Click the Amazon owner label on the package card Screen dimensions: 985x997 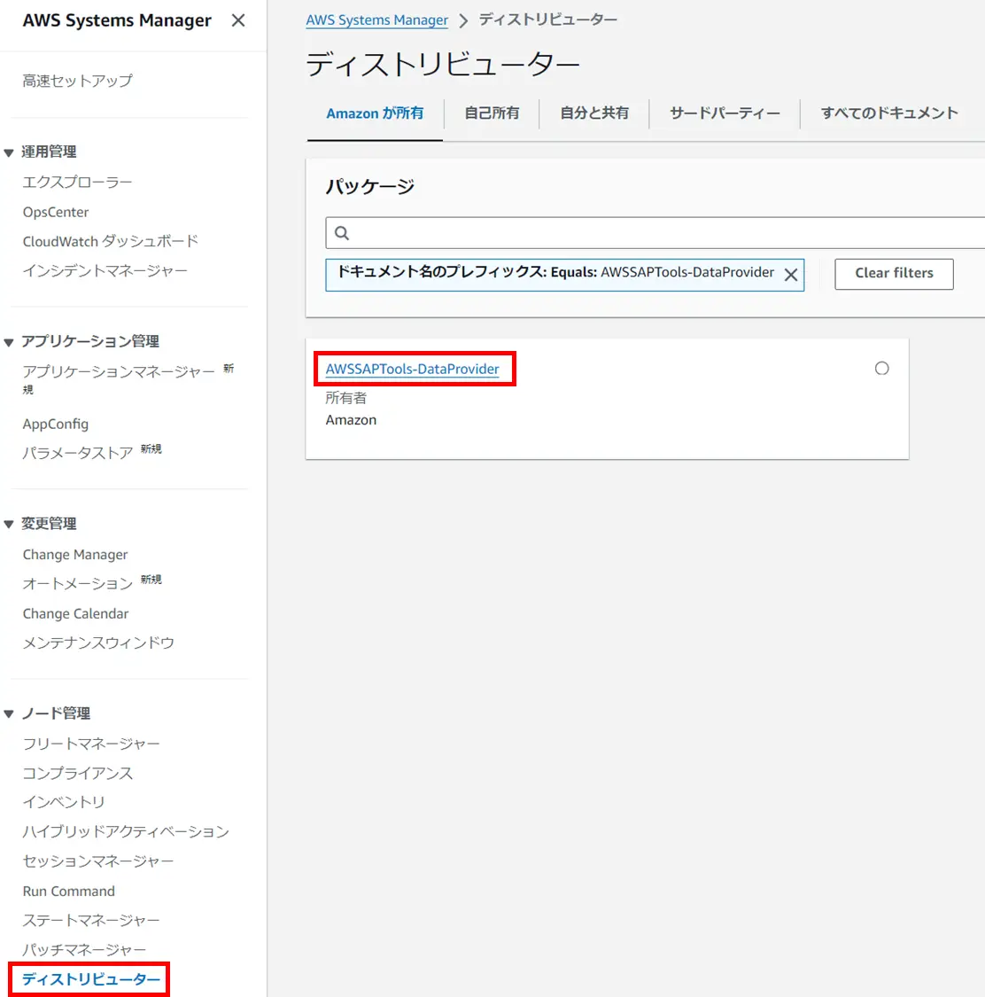pyautogui.click(x=351, y=420)
